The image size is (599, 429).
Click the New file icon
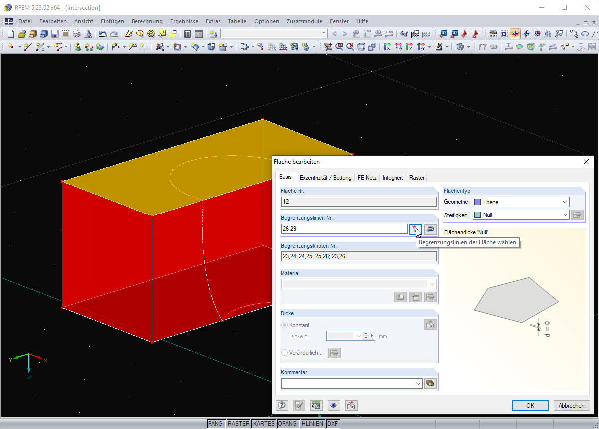tap(11, 34)
